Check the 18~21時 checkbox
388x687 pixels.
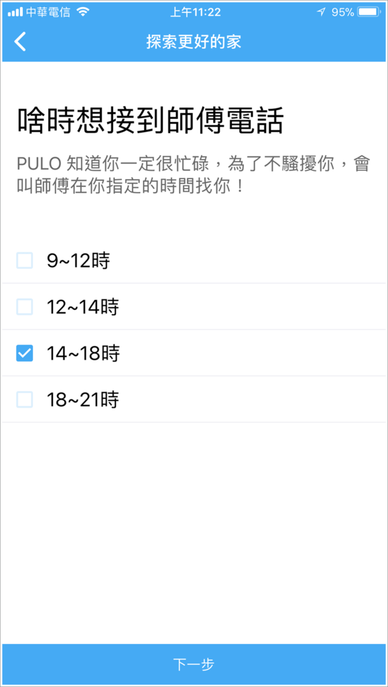pos(25,400)
